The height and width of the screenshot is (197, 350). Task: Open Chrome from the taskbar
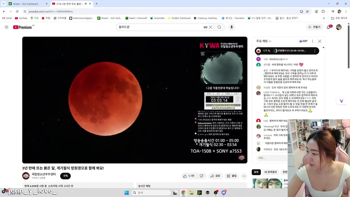tap(183, 193)
